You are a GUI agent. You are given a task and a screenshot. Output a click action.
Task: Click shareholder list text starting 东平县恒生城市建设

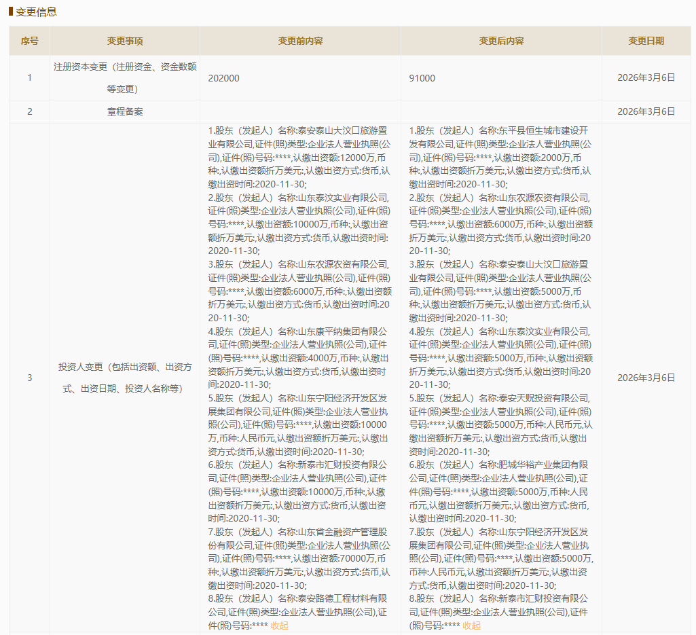click(500, 157)
